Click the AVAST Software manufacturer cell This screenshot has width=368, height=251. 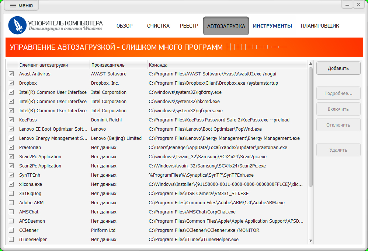109,74
